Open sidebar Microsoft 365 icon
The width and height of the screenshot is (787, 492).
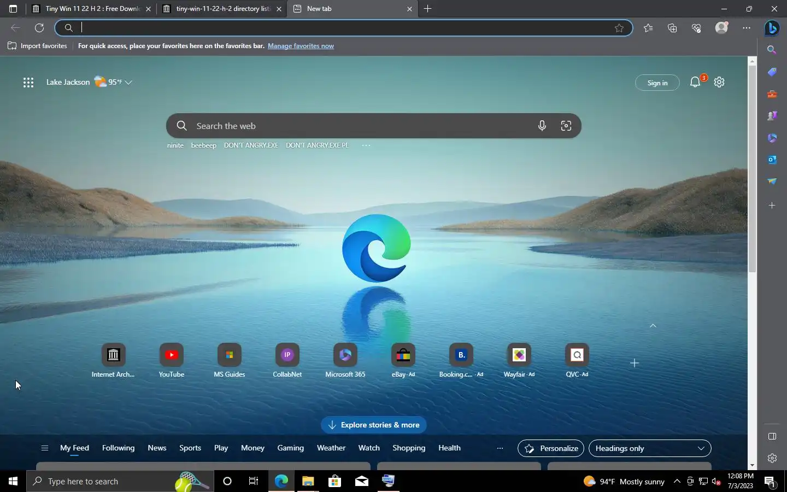click(772, 138)
